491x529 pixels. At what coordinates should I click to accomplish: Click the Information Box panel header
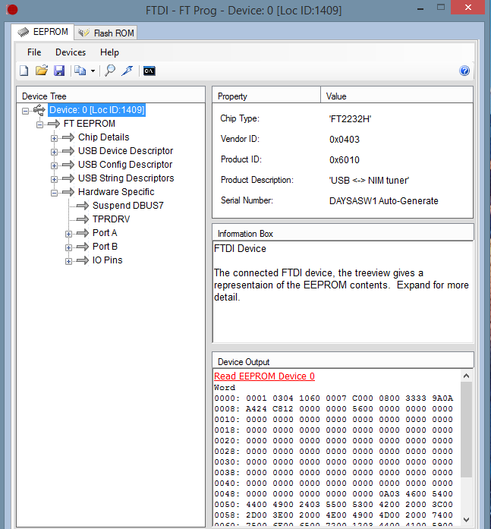click(342, 234)
